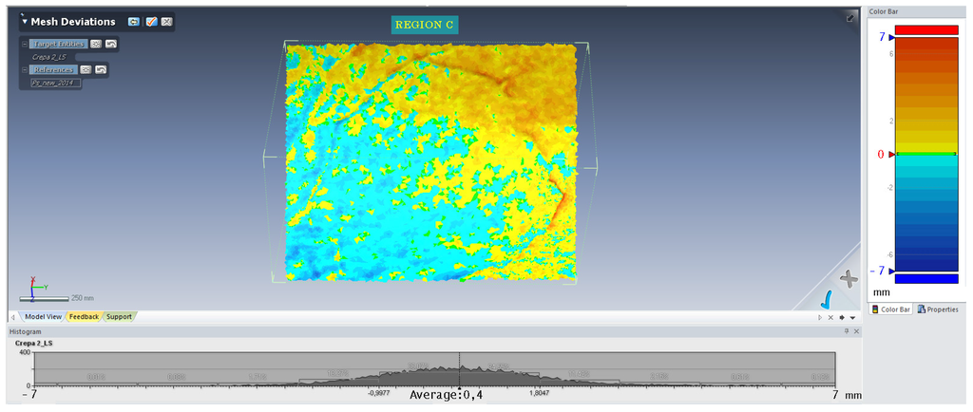Image resolution: width=973 pixels, height=412 pixels.
Task: Click the select-all icon next to References
Action: 86,69
